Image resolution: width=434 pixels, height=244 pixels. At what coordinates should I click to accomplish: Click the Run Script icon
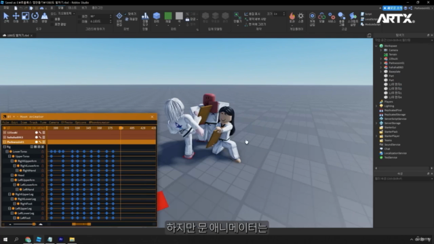pos(353,18)
